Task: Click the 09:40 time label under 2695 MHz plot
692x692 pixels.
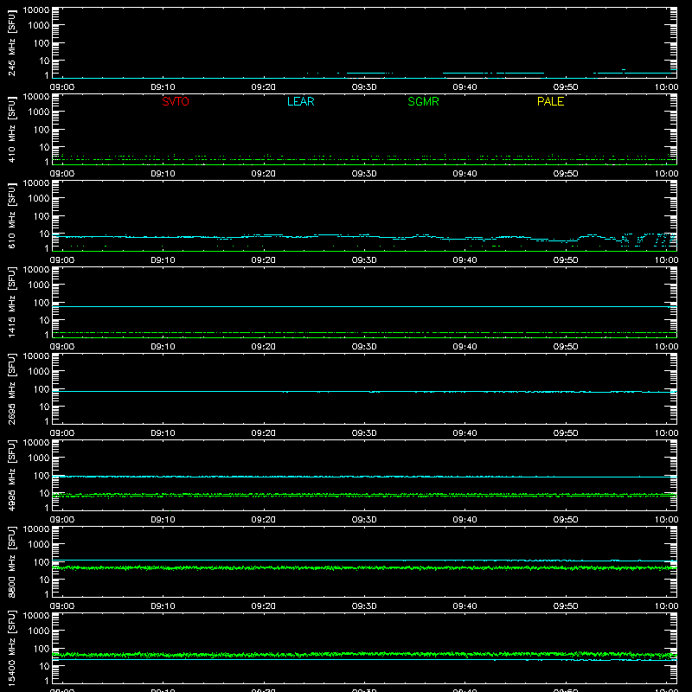Action: coord(465,433)
